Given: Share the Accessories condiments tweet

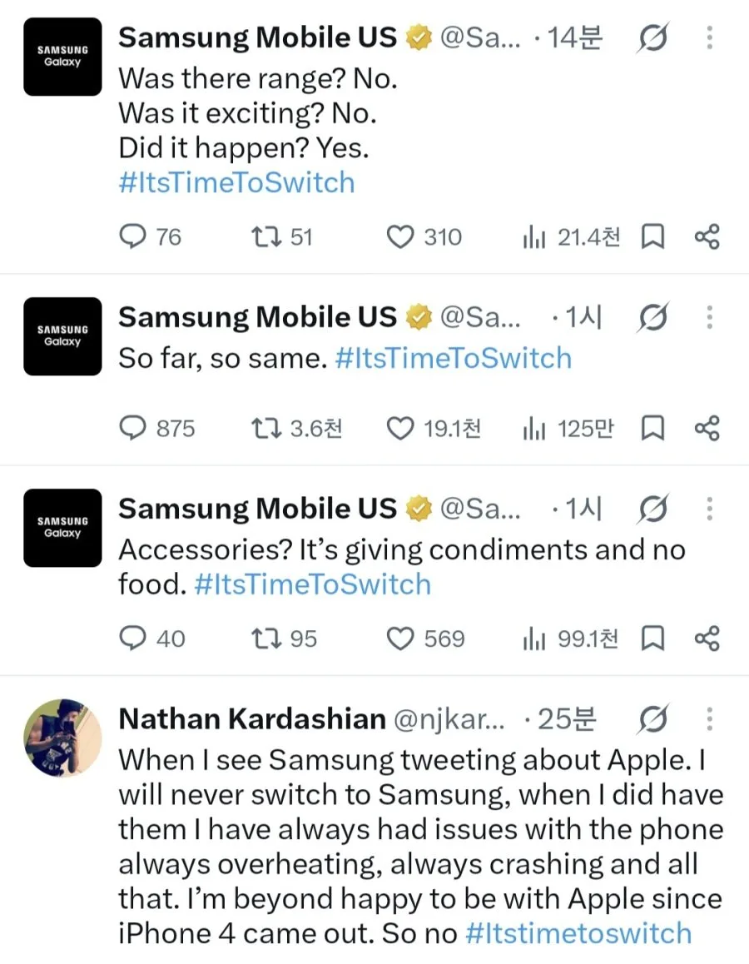Looking at the screenshot, I should [707, 639].
